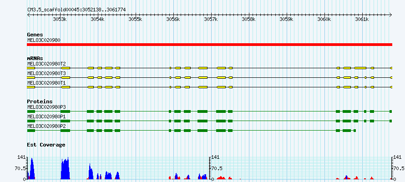Screen dimensions: 405x182
Task: Open the MELO3C020980 gene label
Action: tap(44, 40)
